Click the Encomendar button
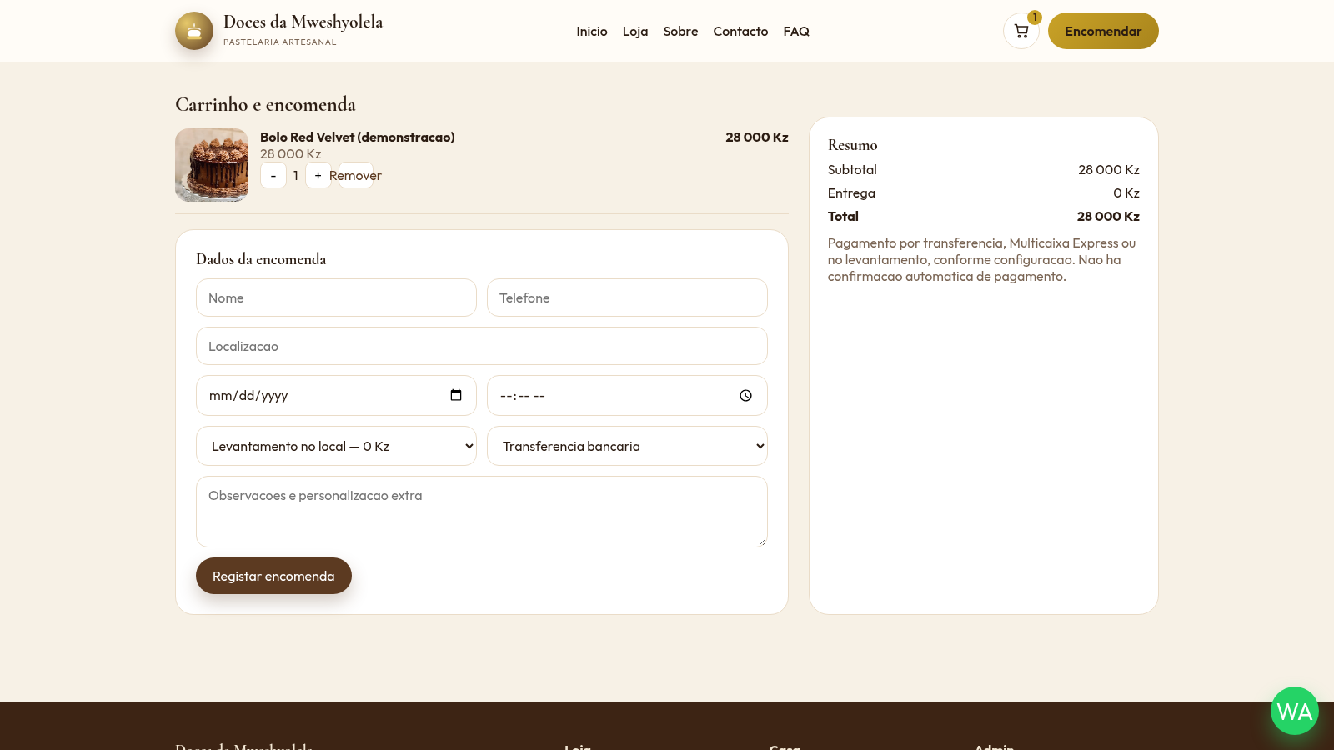The image size is (1334, 750). coord(1103,31)
